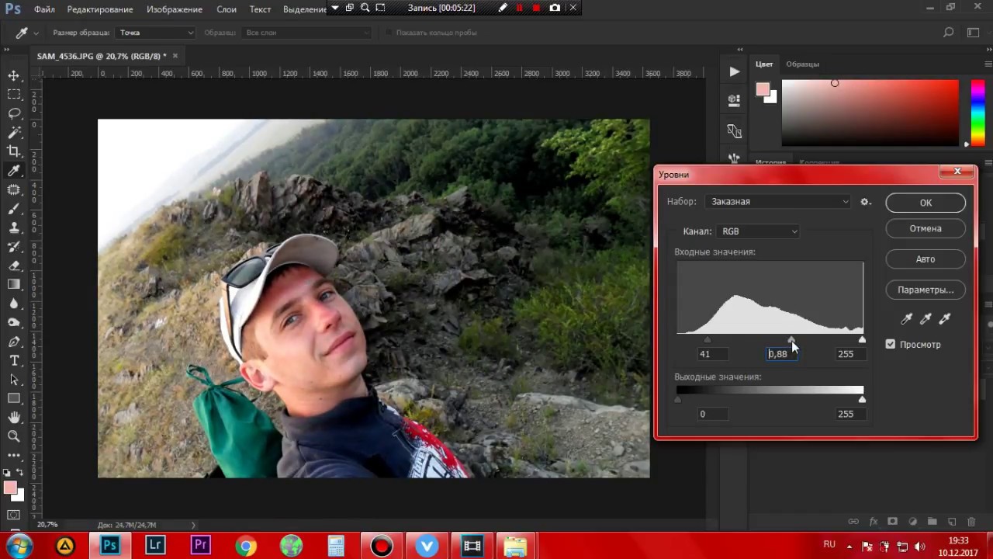Take a snapshot with recorder camera icon
993x559 pixels.
(x=555, y=8)
